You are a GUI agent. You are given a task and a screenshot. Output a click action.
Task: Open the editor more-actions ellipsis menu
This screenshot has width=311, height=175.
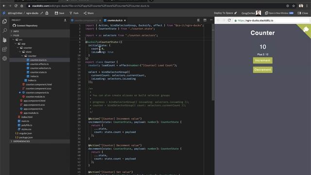[x=211, y=20]
